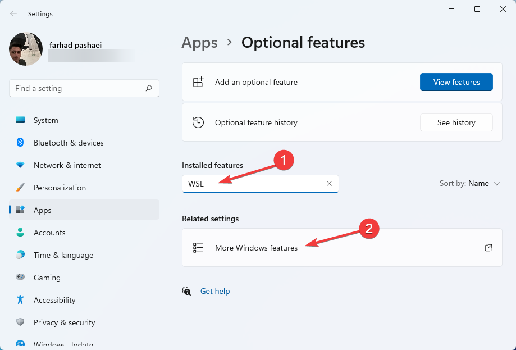Click the Optional feature history clock icon

pyautogui.click(x=198, y=122)
